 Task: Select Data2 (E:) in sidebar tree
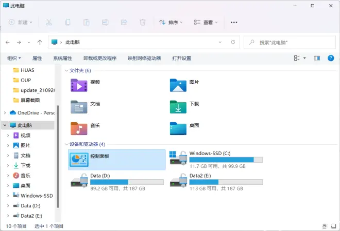pos(27,216)
